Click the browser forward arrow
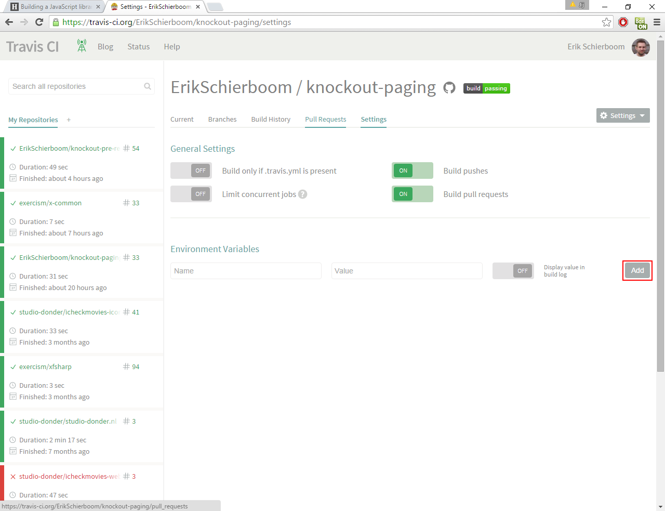The height and width of the screenshot is (511, 665). (x=24, y=22)
